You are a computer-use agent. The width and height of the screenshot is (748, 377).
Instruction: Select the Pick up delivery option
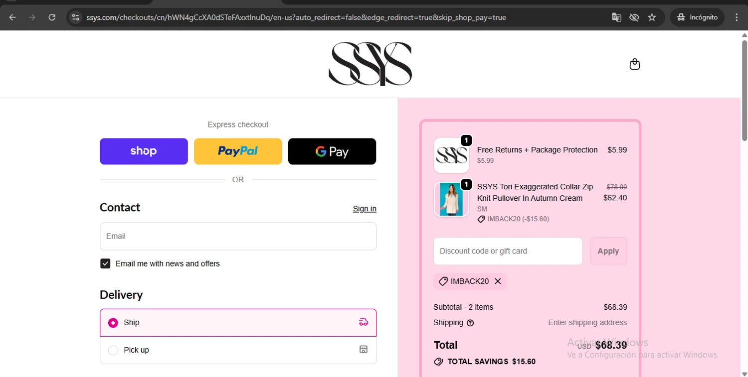click(x=238, y=350)
